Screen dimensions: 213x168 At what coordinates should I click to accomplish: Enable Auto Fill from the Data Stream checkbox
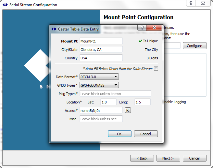(x=156, y=68)
